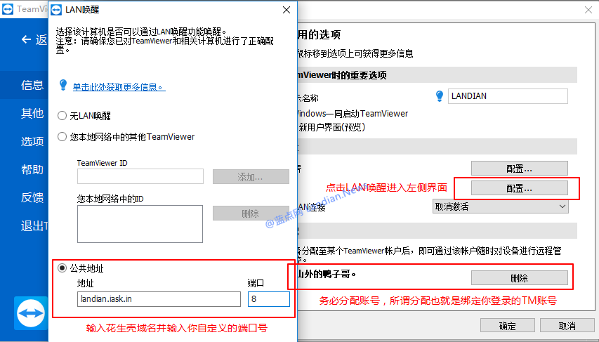Open 帮助 from the sidebar menu
The width and height of the screenshot is (599, 342).
coord(32,169)
